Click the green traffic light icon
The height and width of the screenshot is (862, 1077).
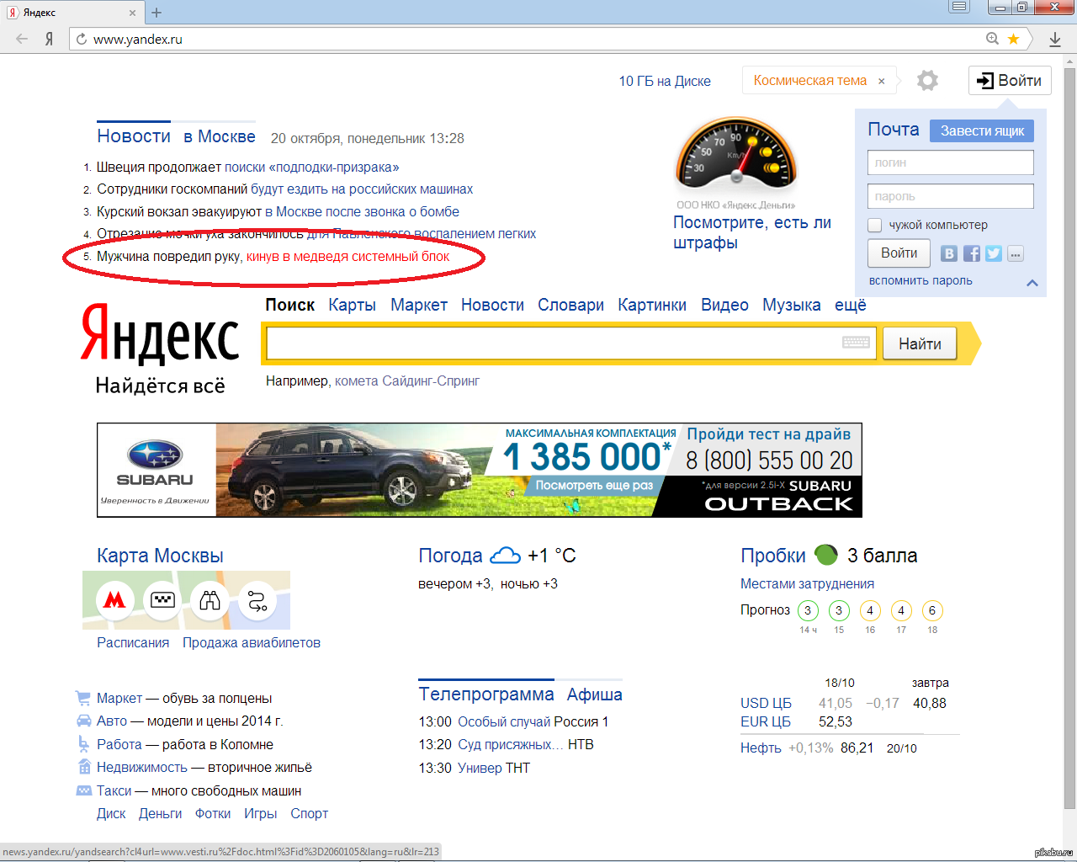pos(826,555)
